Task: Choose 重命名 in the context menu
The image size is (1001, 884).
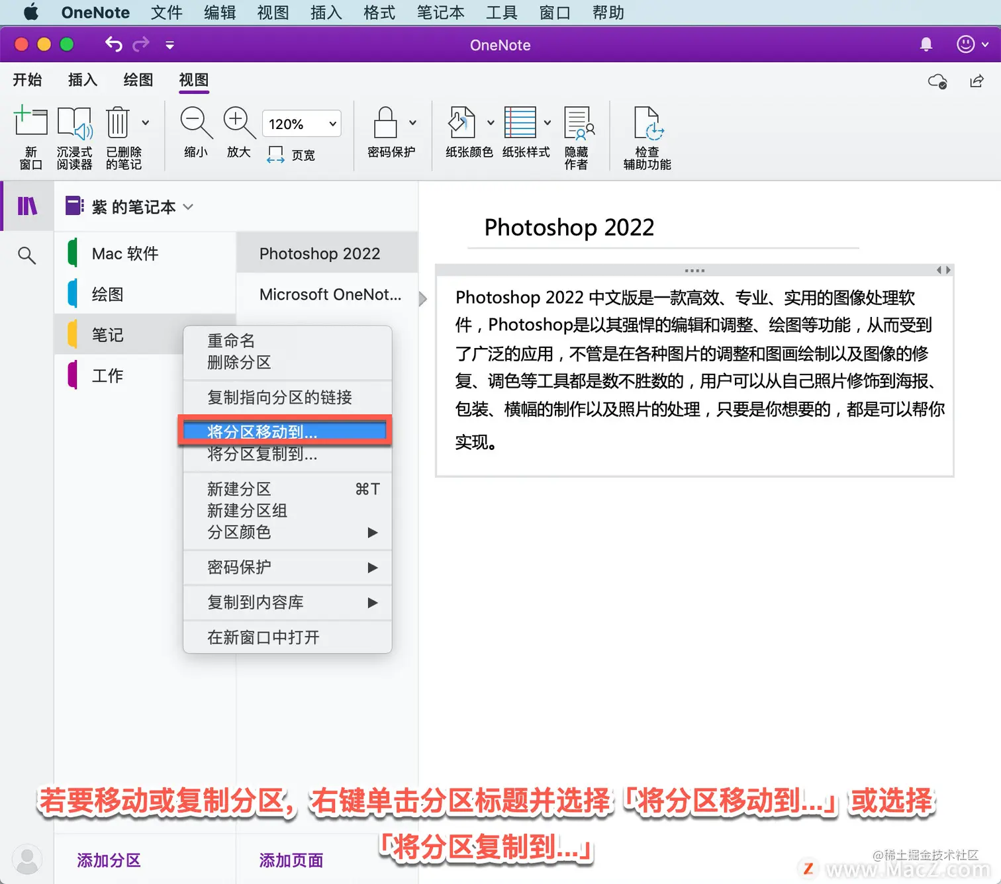Action: (x=287, y=341)
